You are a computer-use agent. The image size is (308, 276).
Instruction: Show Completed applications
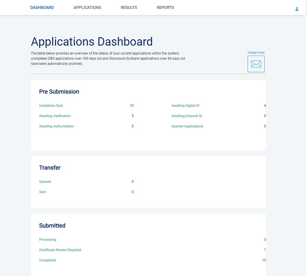[x=47, y=260]
